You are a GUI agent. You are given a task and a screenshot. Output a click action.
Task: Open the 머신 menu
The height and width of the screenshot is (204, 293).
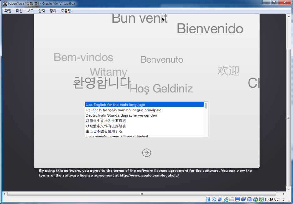tap(19, 11)
